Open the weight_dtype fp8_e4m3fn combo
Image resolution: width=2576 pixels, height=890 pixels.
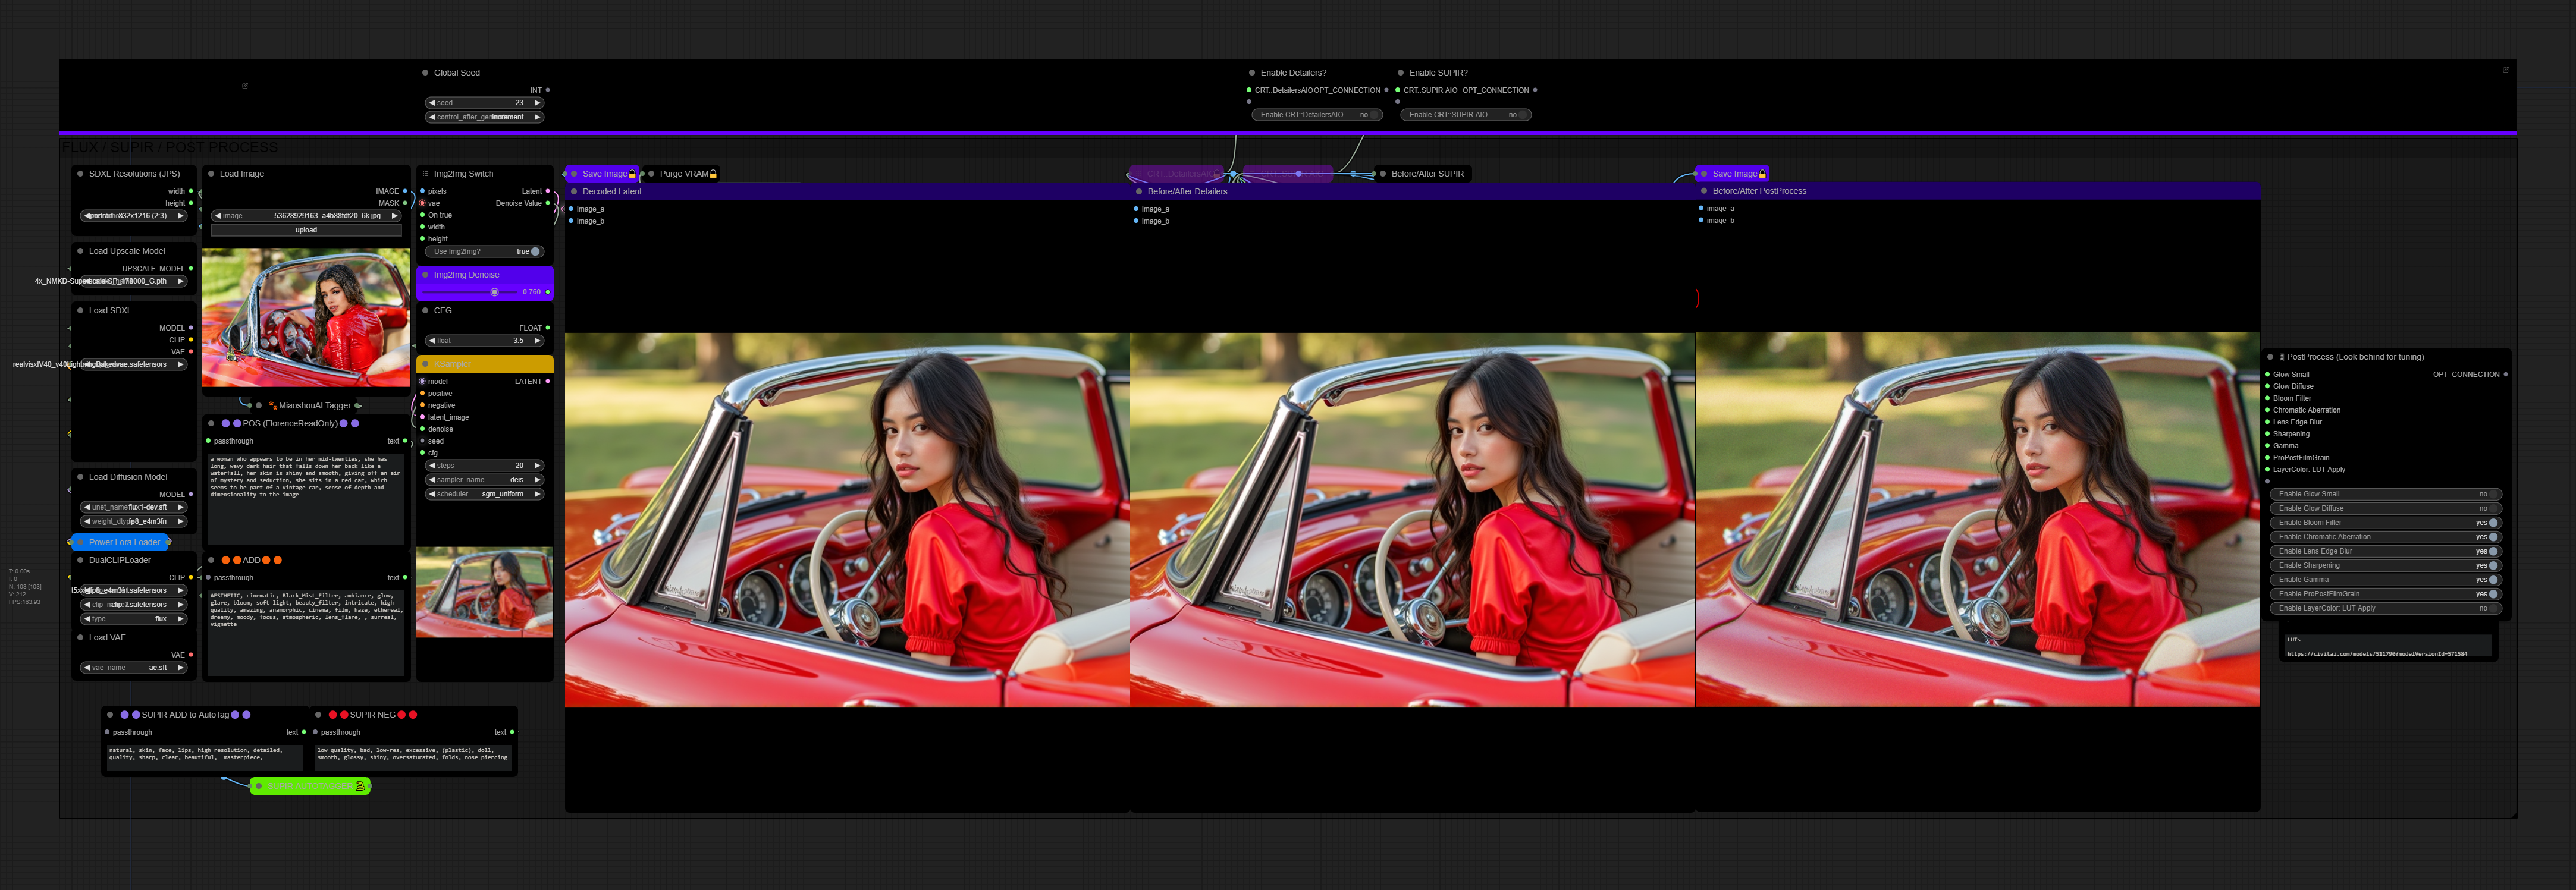point(134,521)
